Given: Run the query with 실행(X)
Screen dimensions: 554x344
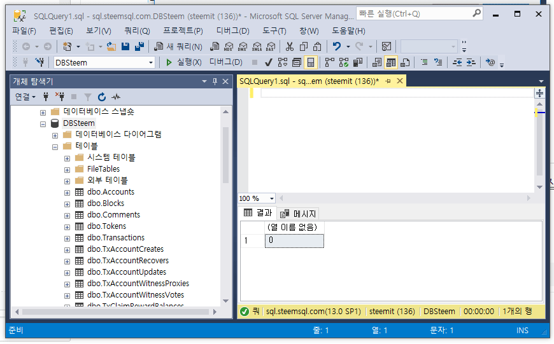Looking at the screenshot, I should pyautogui.click(x=183, y=62).
